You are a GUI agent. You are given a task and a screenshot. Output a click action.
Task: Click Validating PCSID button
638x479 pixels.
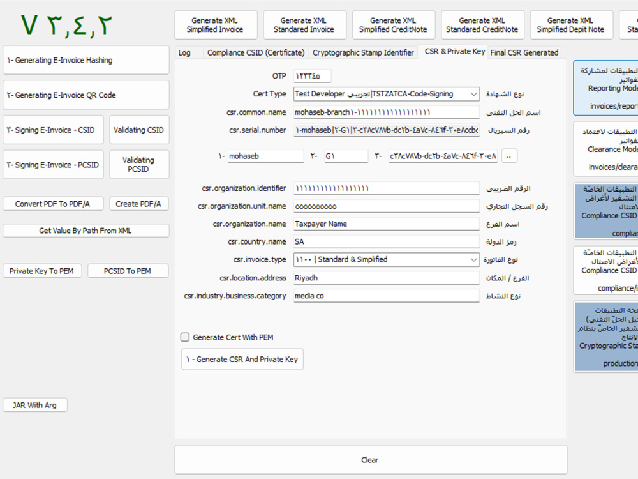click(x=139, y=165)
